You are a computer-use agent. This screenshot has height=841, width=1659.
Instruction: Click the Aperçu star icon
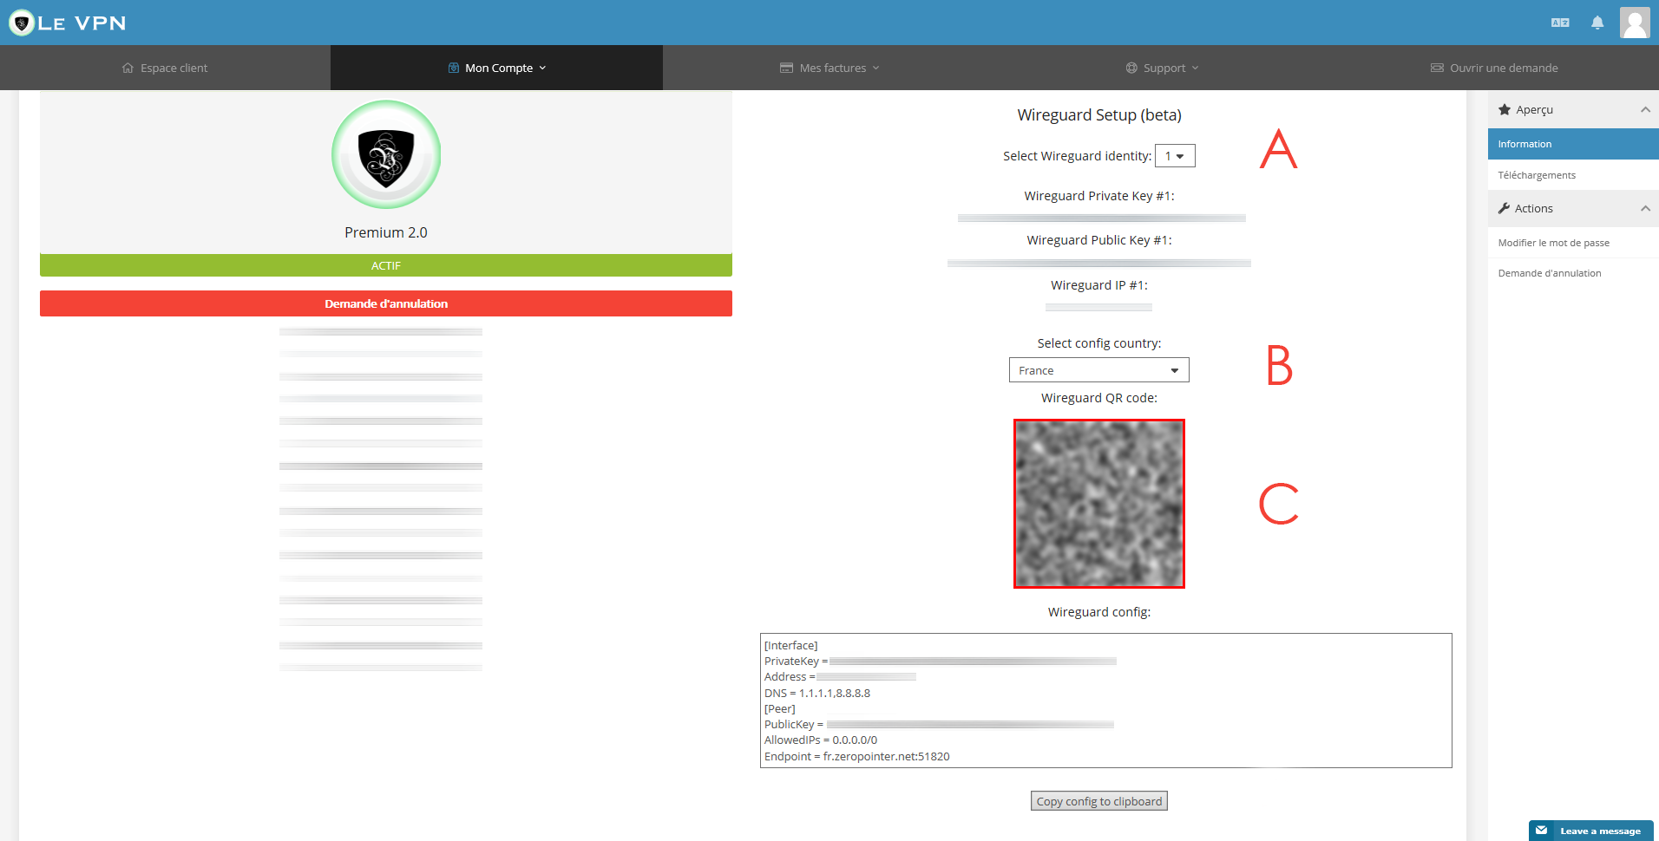pos(1505,109)
